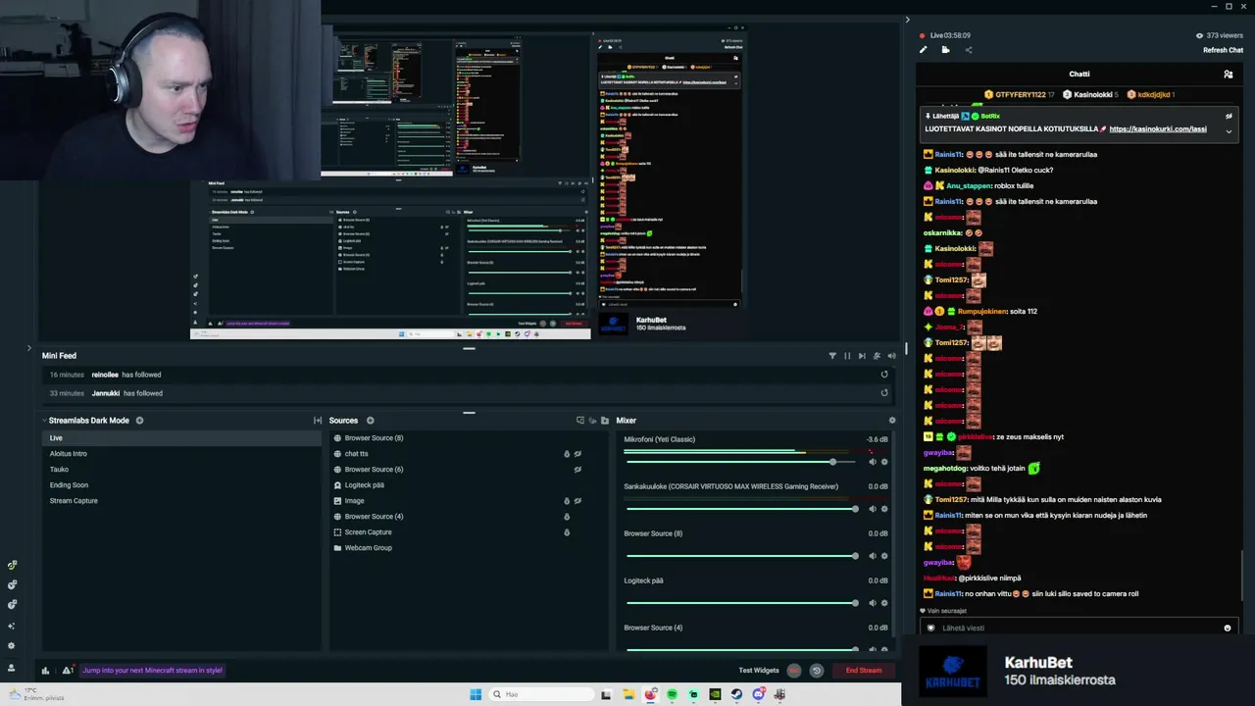Image resolution: width=1255 pixels, height=706 pixels.
Task: Open Browser Source (8) mixer settings
Action: (x=884, y=556)
